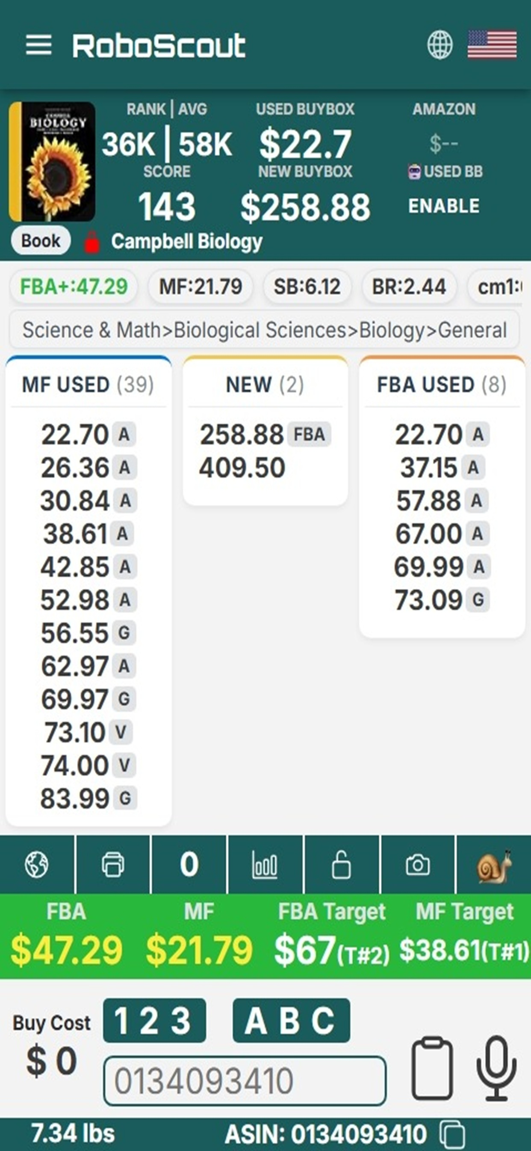This screenshot has height=1151, width=531.
Task: Click the ISBN input field
Action: 245,1081
